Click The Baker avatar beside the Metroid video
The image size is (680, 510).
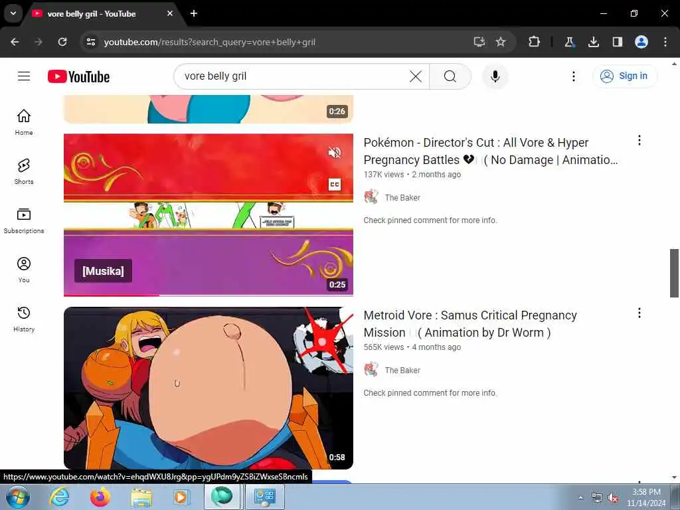pyautogui.click(x=371, y=369)
